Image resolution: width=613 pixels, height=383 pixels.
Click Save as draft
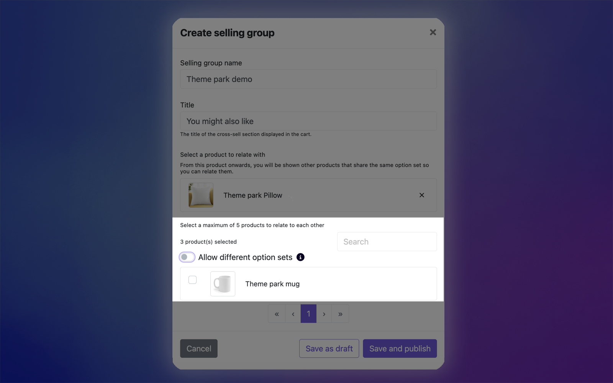click(x=329, y=349)
